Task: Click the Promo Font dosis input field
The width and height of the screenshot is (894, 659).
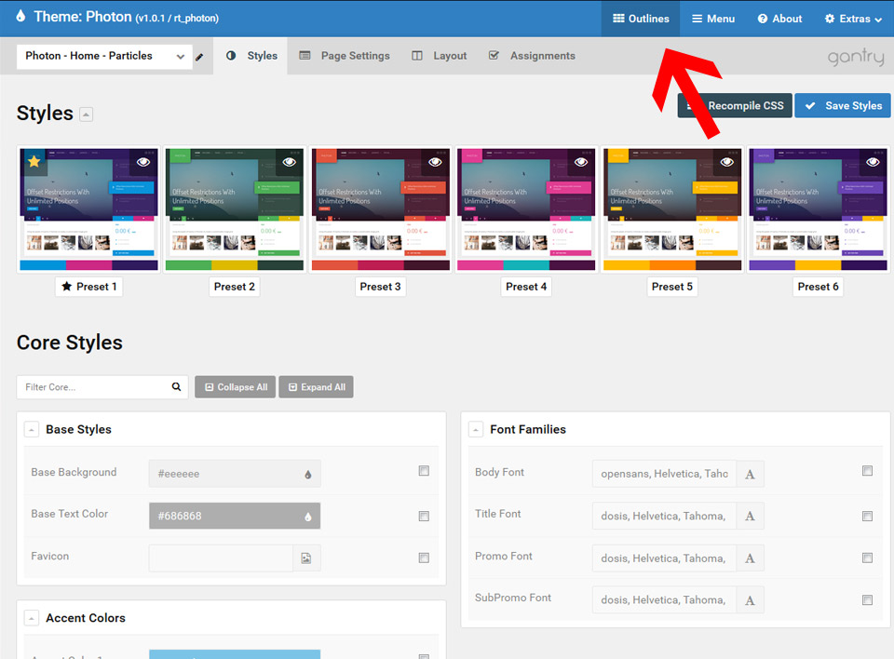Action: click(x=664, y=558)
